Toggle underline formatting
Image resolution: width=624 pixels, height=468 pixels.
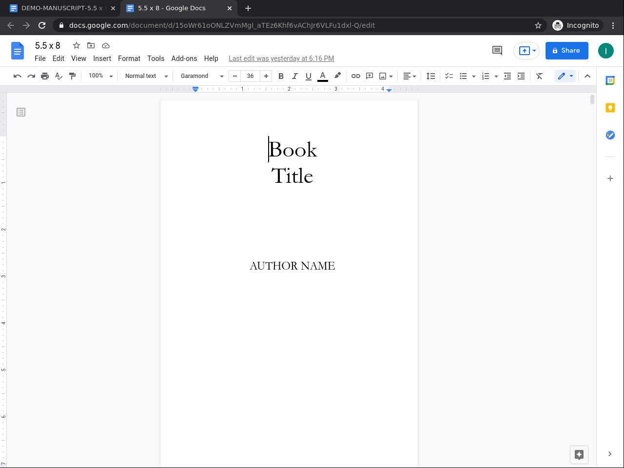pos(308,76)
